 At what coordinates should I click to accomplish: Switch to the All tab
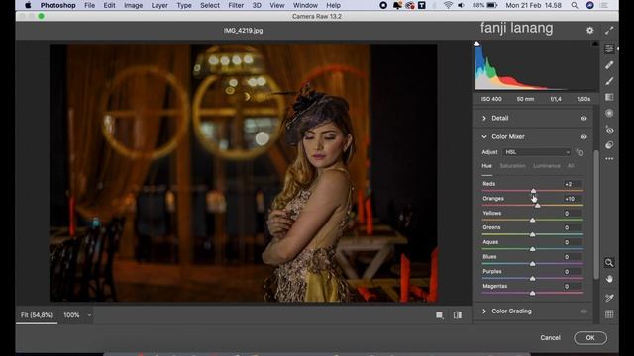(x=571, y=166)
